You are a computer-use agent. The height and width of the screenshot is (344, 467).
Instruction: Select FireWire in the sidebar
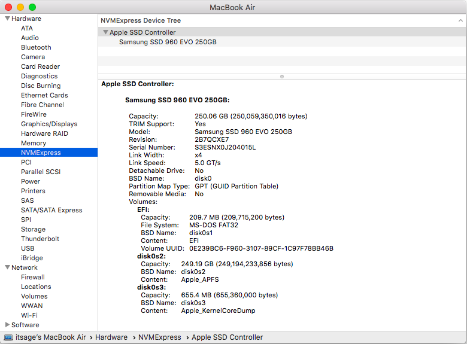34,114
